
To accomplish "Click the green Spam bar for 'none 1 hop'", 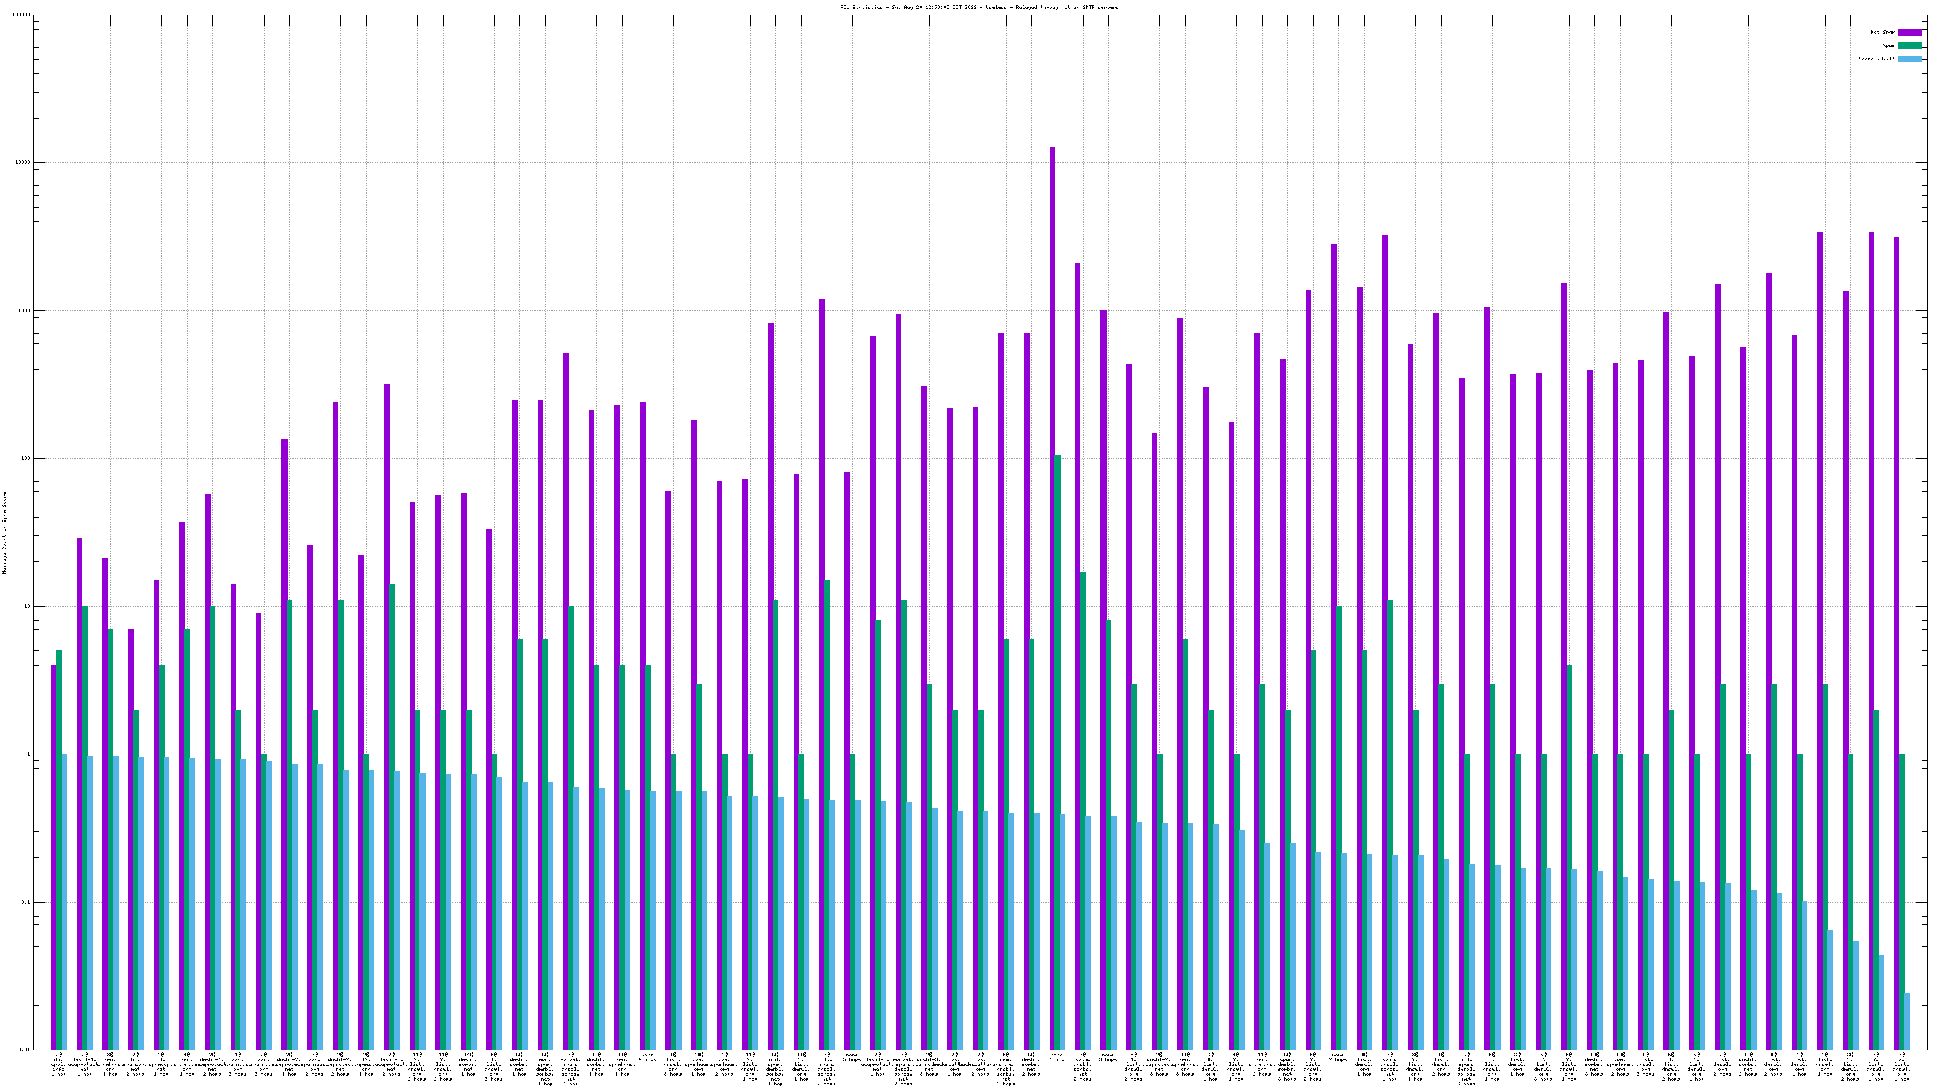I will click(1057, 751).
